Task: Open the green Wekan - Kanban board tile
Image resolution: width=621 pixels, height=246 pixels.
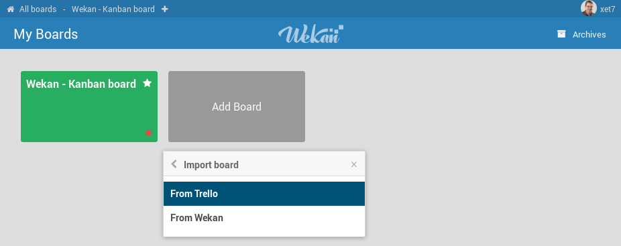Action: [89, 107]
